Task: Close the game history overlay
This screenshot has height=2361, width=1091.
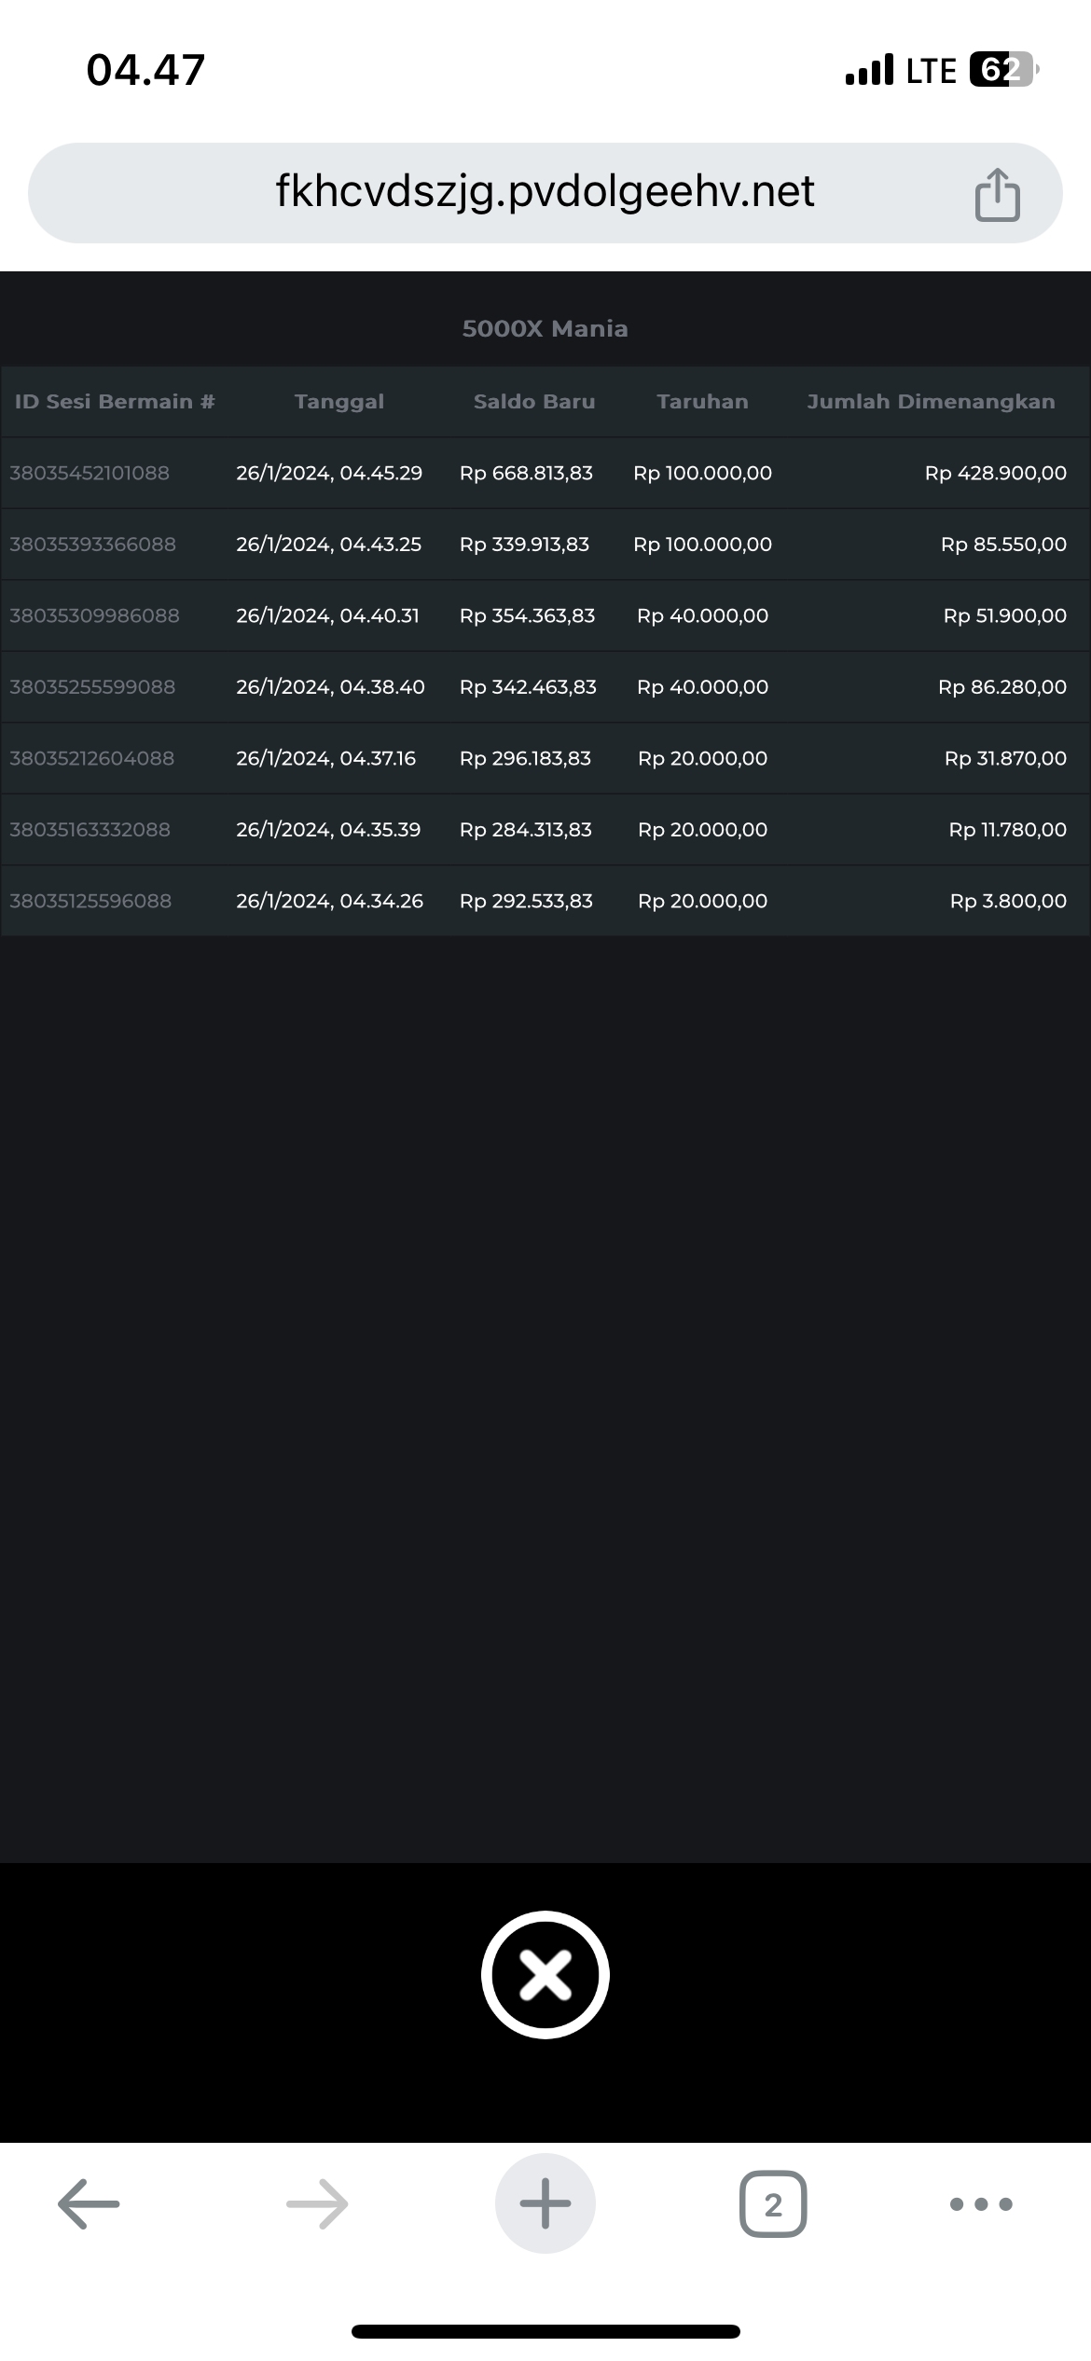Action: 545,1974
